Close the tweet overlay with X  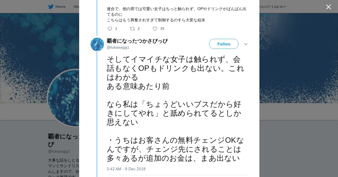click(328, 7)
